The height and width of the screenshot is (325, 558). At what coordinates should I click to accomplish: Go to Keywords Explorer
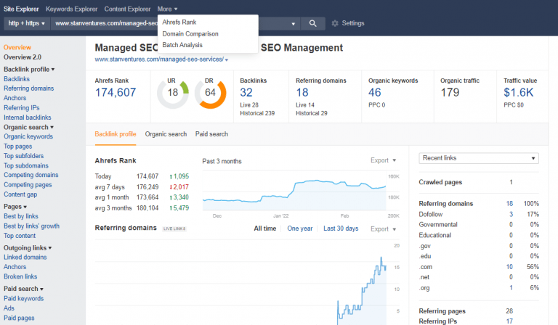pyautogui.click(x=71, y=9)
